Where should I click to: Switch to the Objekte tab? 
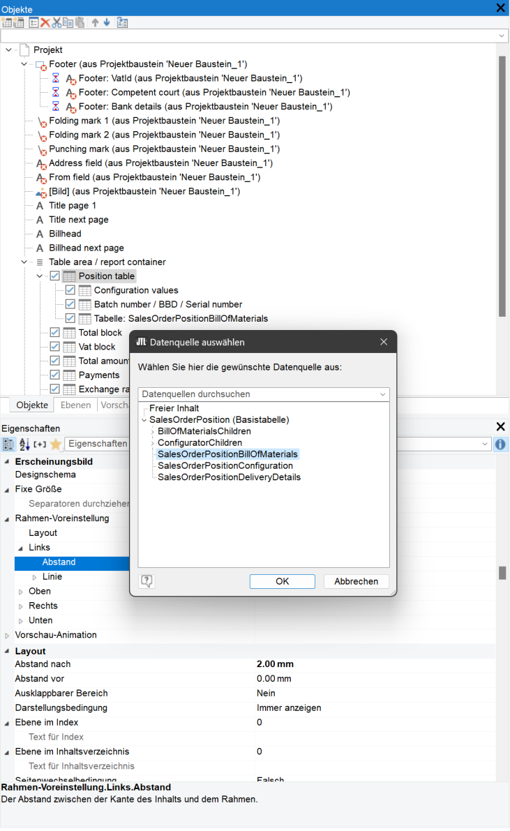tap(32, 405)
